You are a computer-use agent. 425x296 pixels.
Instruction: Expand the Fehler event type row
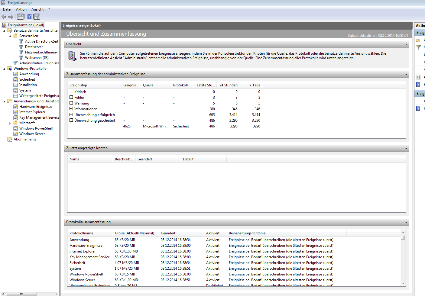click(x=71, y=97)
